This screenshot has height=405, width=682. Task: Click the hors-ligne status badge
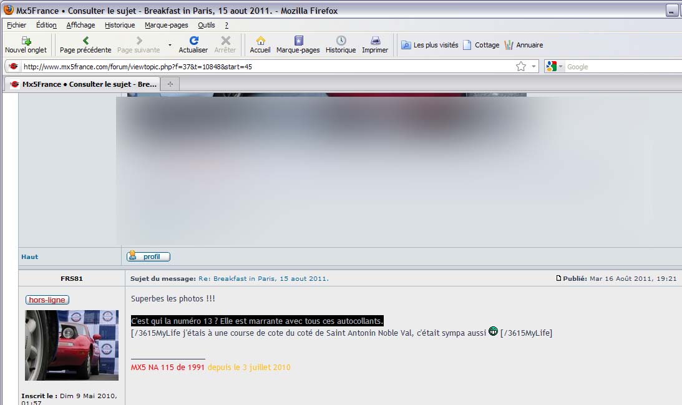pos(47,300)
